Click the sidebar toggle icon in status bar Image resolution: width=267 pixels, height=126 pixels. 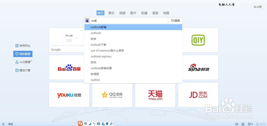pyautogui.click(x=3, y=124)
